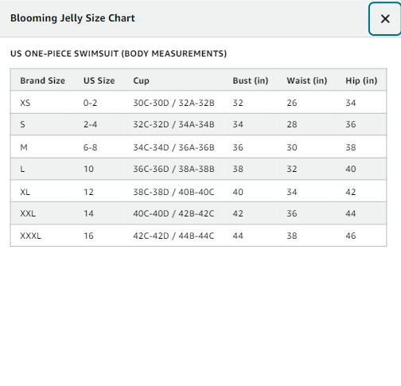Click the US Size column header

pos(99,80)
